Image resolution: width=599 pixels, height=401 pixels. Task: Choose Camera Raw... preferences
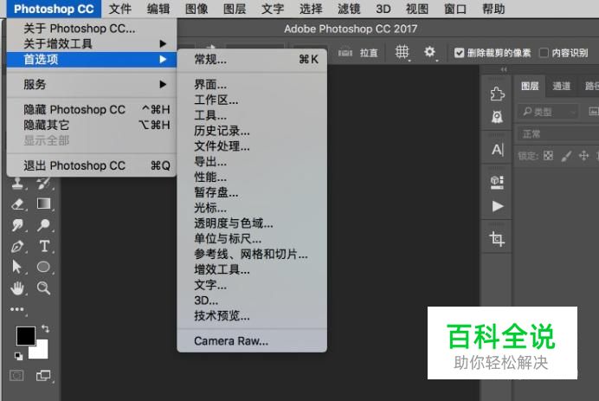(x=252, y=341)
